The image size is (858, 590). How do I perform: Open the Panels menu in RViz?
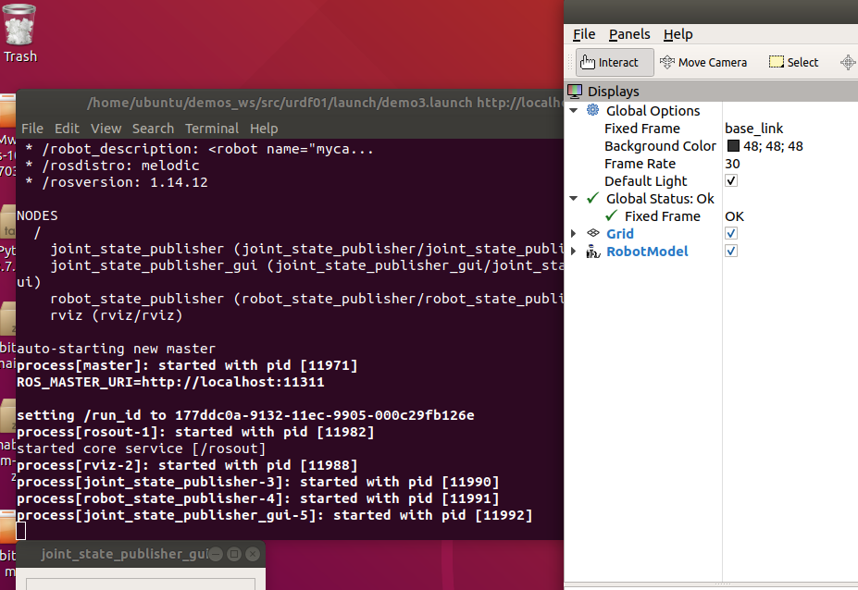[628, 34]
